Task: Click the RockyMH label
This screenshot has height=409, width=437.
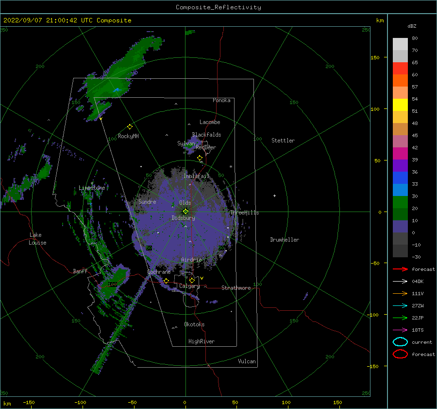Action: pos(128,136)
